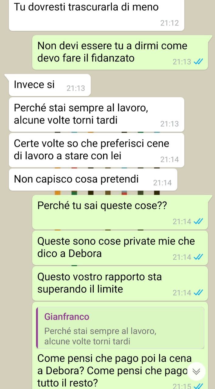Select message 'Non capisco cosa pretendi'
Screen dimensions: 215x389
pos(93,180)
